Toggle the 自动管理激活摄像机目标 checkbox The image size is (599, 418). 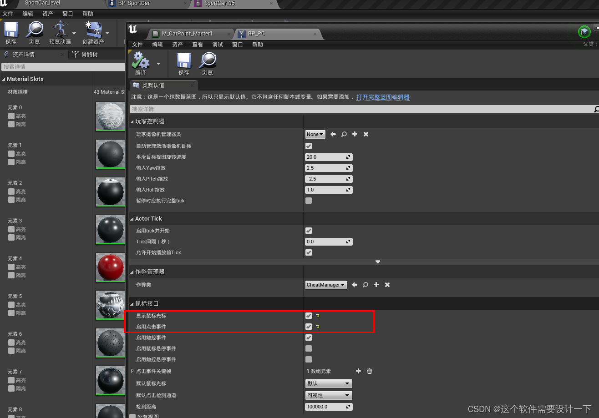pyautogui.click(x=309, y=146)
